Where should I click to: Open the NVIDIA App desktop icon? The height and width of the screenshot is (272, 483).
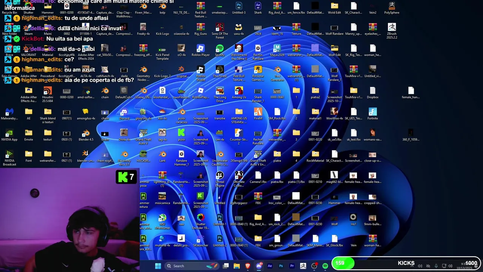point(9,135)
